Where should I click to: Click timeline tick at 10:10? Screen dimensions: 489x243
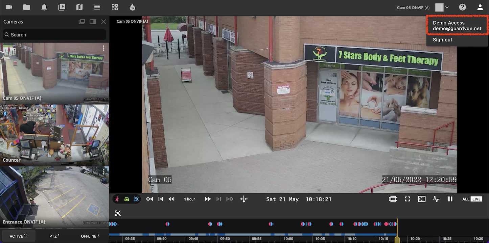click(x=352, y=239)
